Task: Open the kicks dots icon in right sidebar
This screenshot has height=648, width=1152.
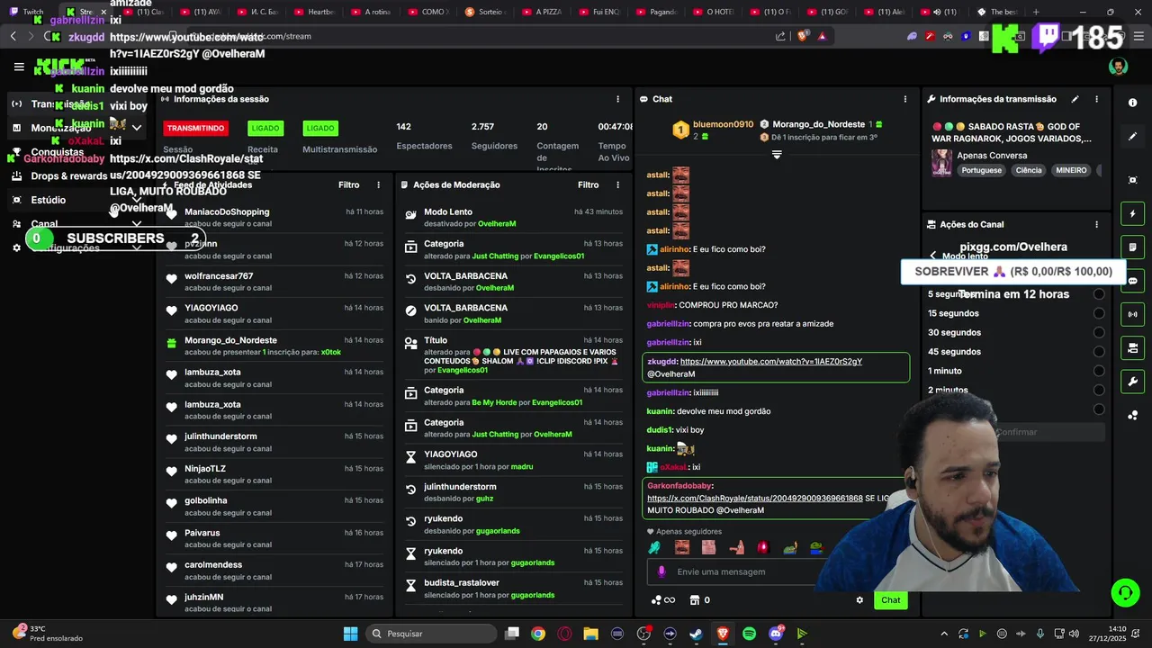Action: click(x=1133, y=415)
